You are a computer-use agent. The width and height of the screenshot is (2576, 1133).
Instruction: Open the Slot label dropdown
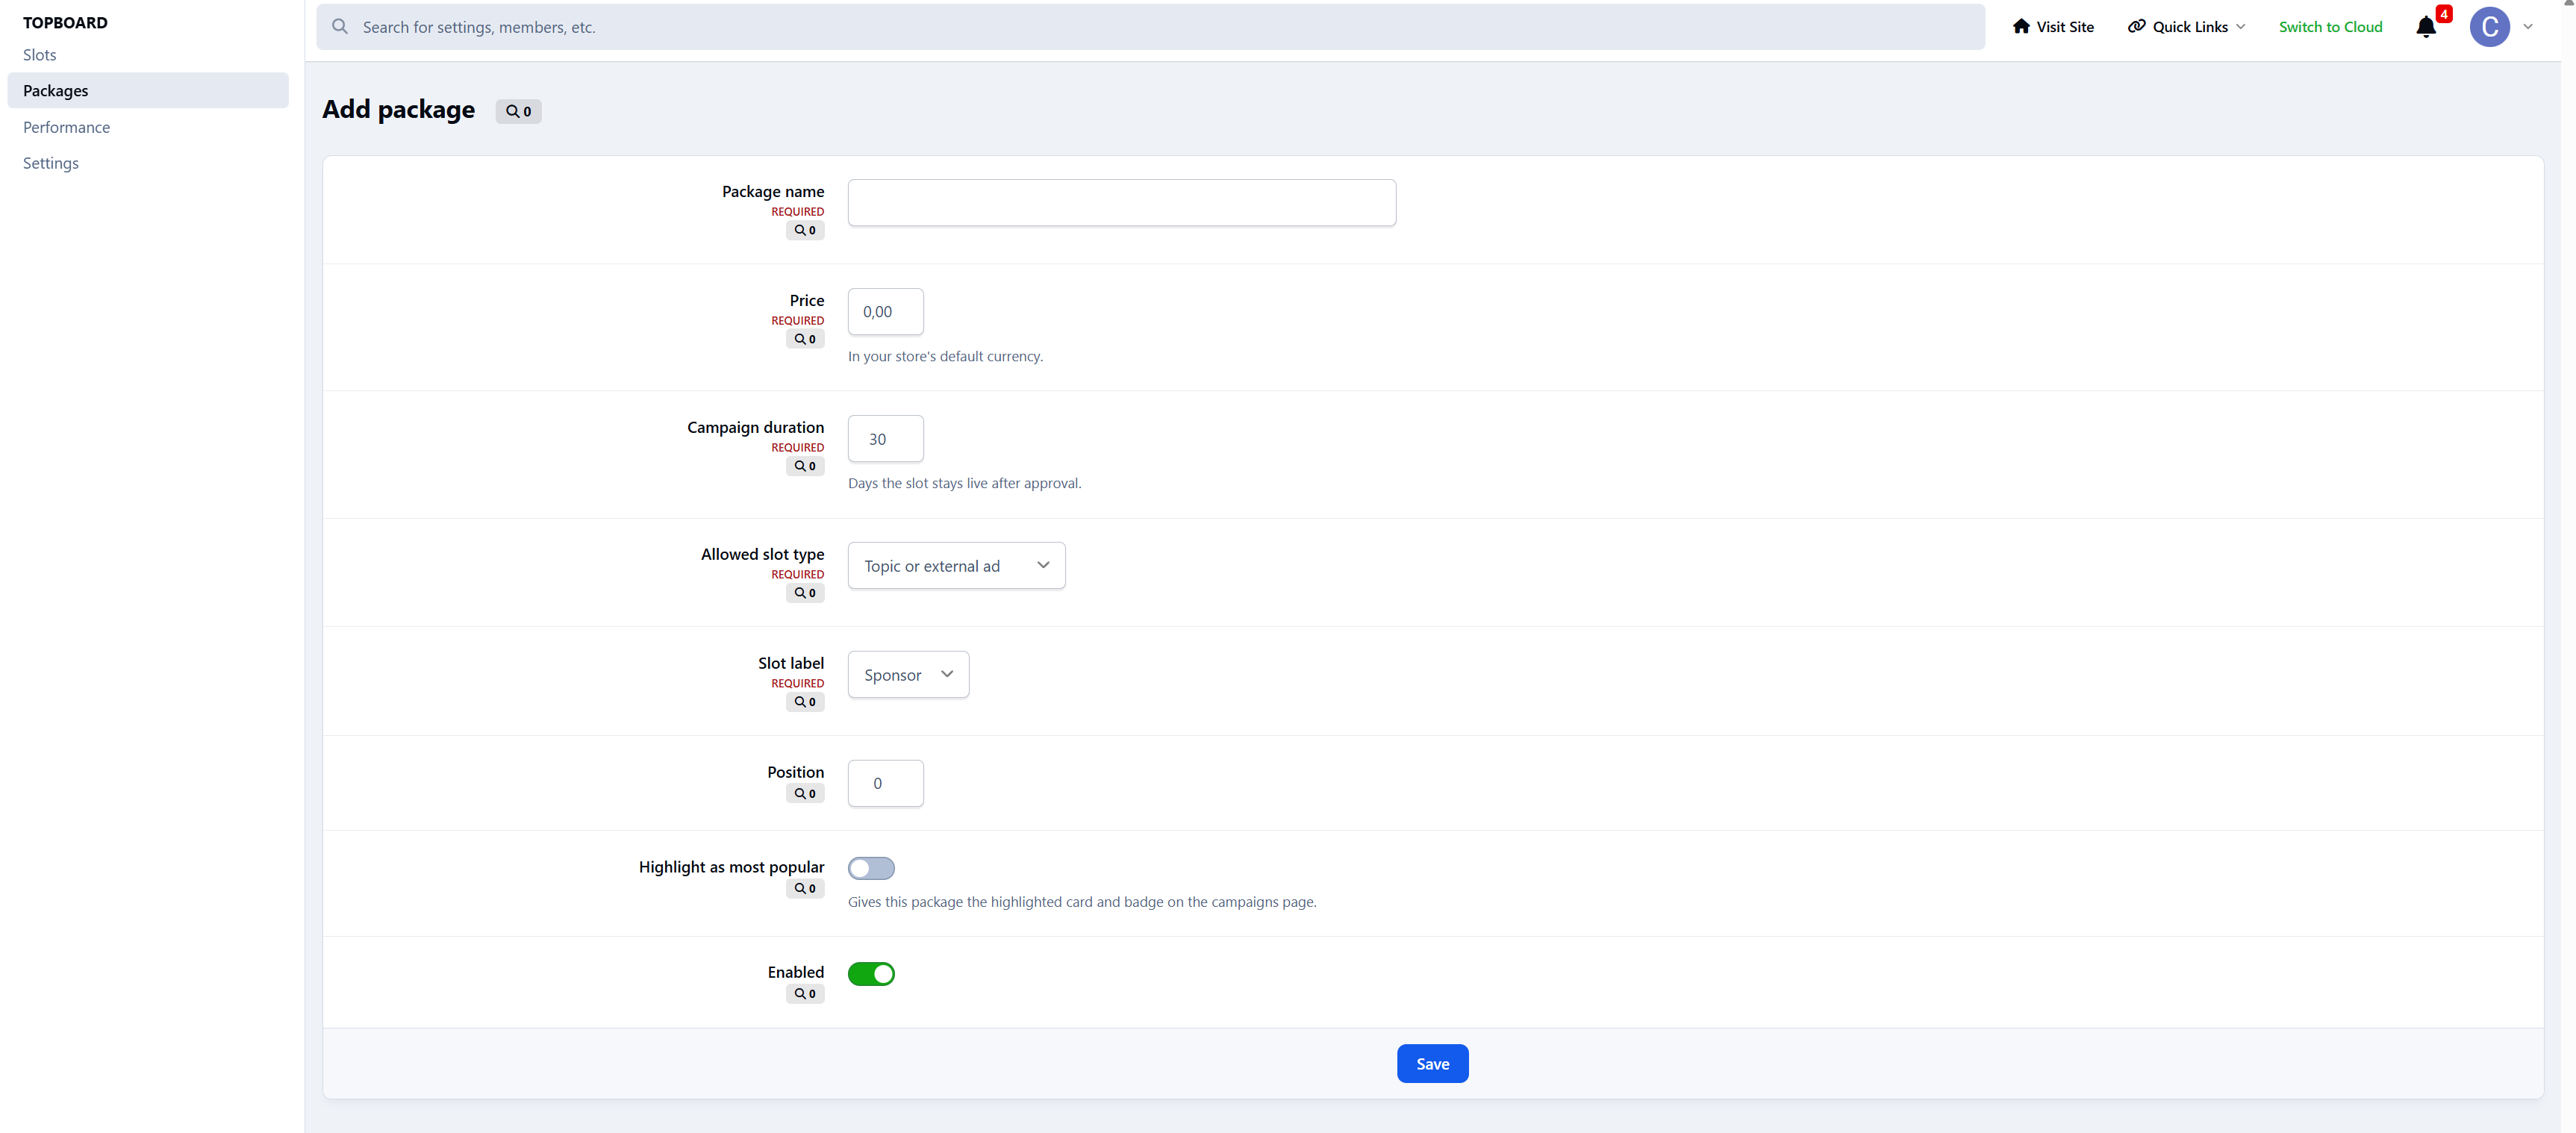coord(908,675)
